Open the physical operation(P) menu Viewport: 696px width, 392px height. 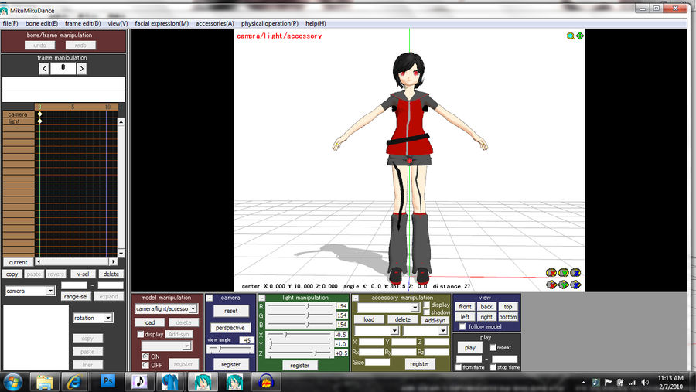click(x=269, y=23)
